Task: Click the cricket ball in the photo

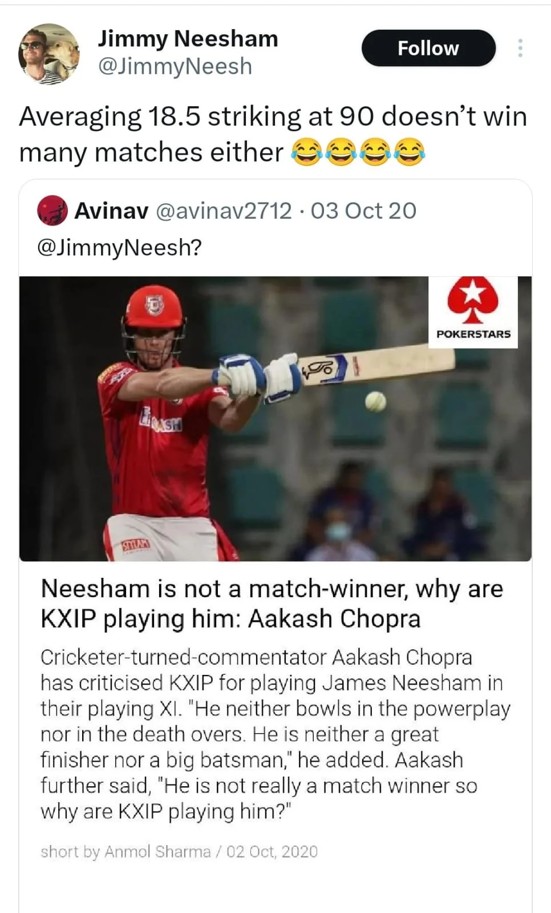Action: pyautogui.click(x=376, y=401)
